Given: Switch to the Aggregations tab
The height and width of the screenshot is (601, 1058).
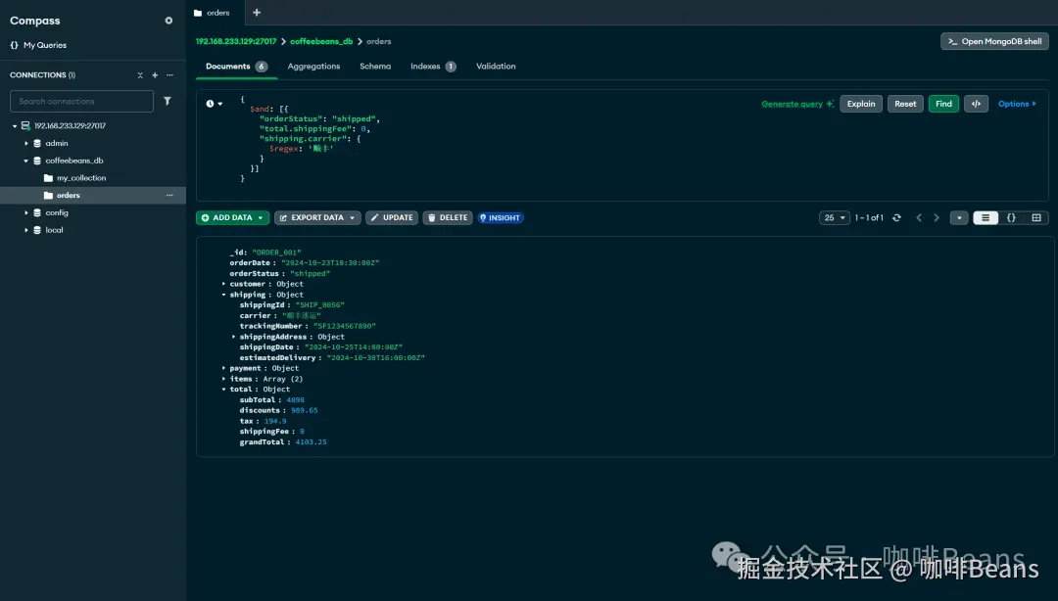Looking at the screenshot, I should 313,67.
